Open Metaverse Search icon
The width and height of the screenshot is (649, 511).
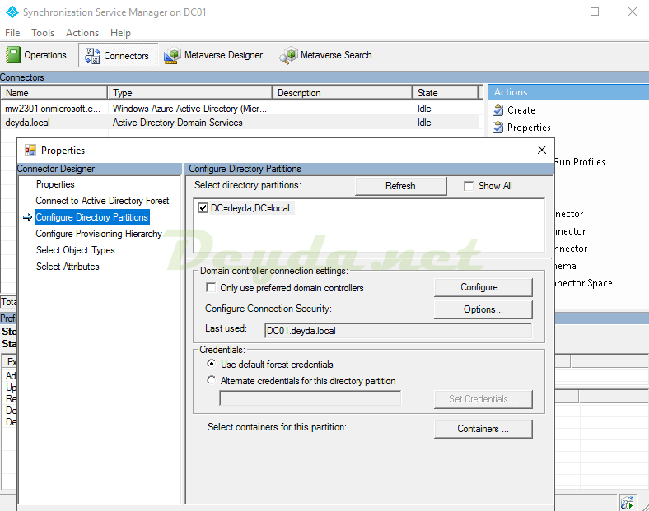tap(288, 56)
